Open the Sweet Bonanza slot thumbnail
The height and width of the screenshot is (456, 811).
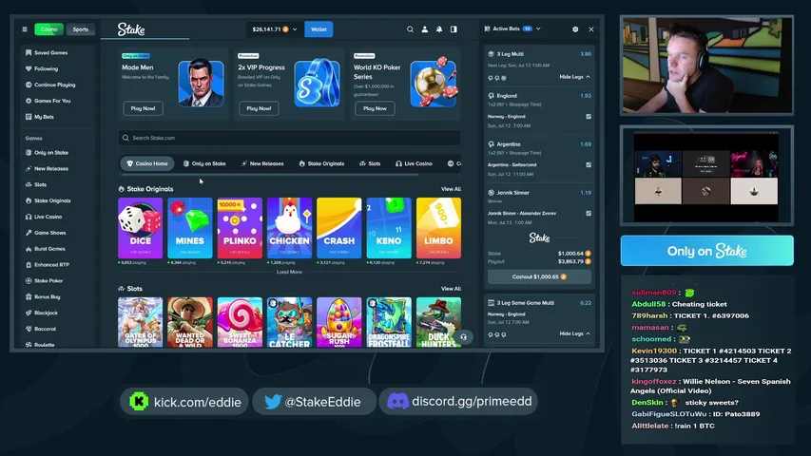(240, 323)
